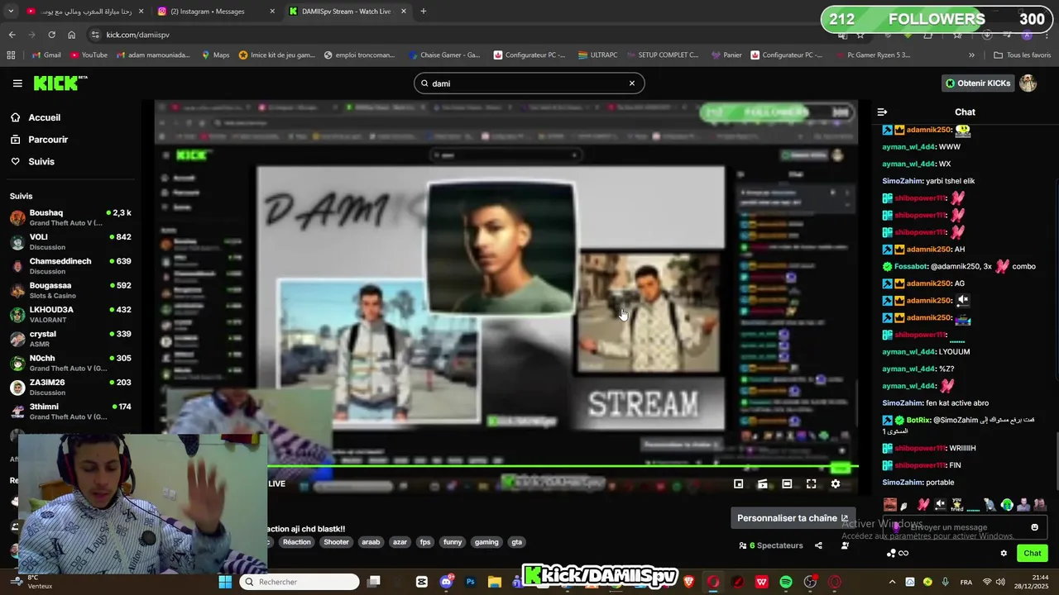The height and width of the screenshot is (595, 1059).
Task: Select the gta tag
Action: click(x=517, y=542)
